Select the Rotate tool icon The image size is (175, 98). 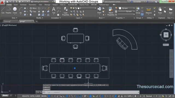click(39, 8)
